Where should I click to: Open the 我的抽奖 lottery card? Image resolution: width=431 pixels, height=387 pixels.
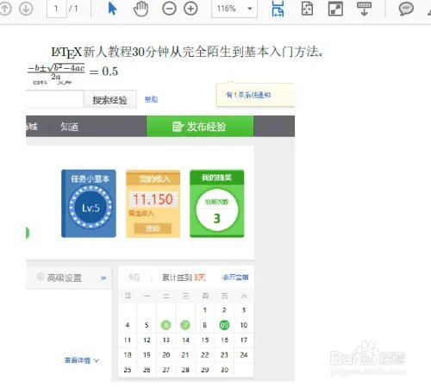(x=217, y=203)
